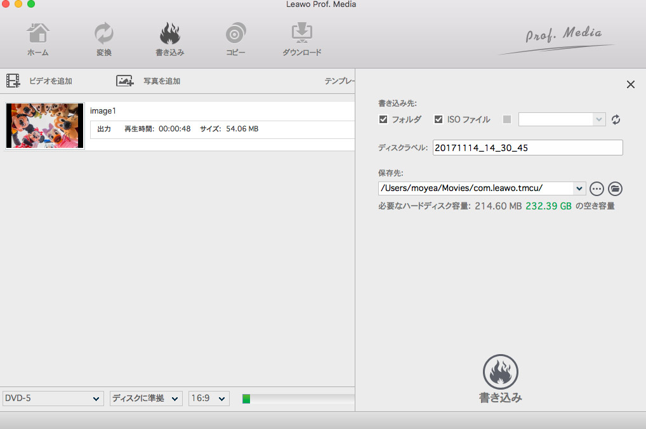Expand the save path dropdown
The height and width of the screenshot is (429, 646).
pos(579,188)
